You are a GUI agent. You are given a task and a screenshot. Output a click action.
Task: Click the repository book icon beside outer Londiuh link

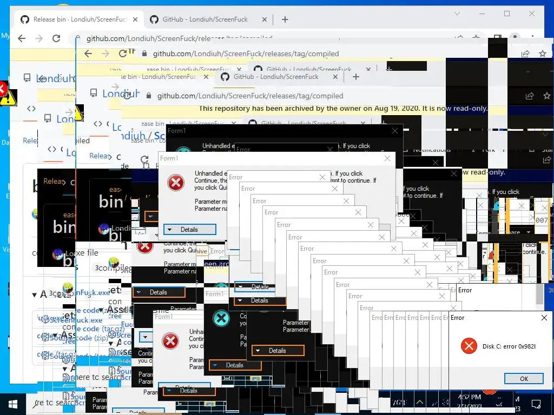click(x=27, y=78)
